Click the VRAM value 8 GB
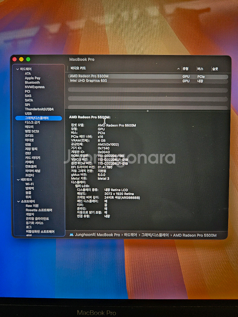Viewport: 238px width, 317px height. pyautogui.click(x=102, y=140)
